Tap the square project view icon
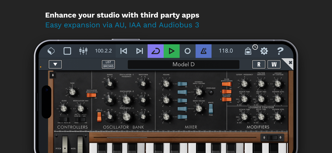 tap(67, 51)
